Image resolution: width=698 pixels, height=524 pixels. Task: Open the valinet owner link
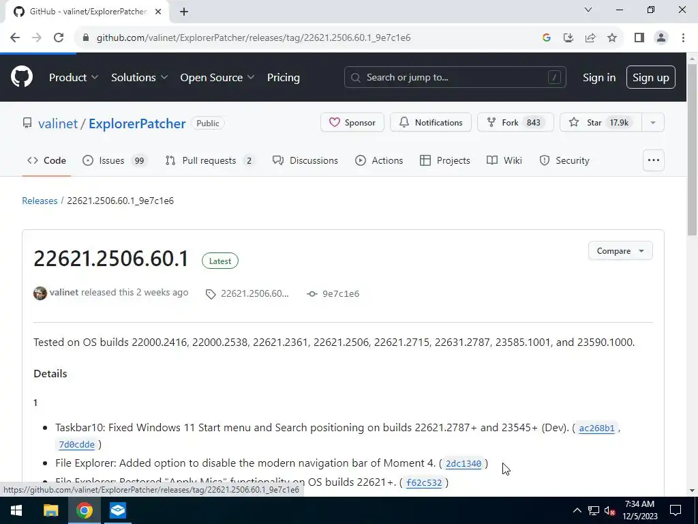58,123
